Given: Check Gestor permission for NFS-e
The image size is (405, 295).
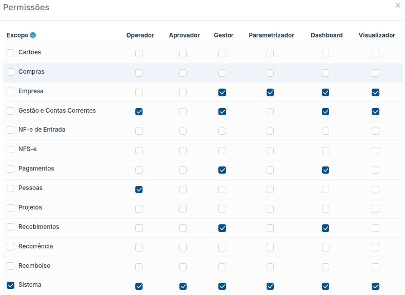Looking at the screenshot, I should 222,151.
